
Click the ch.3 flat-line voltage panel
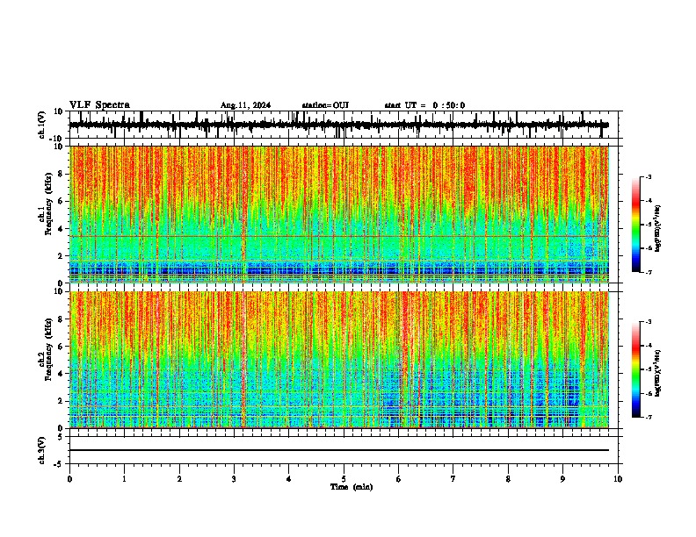[345, 450]
